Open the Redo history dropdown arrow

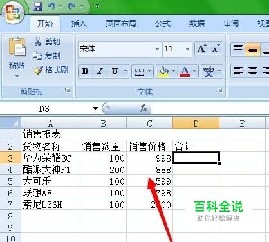[82, 6]
